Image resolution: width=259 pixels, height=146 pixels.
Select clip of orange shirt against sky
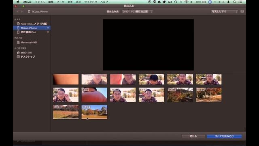click(x=94, y=95)
